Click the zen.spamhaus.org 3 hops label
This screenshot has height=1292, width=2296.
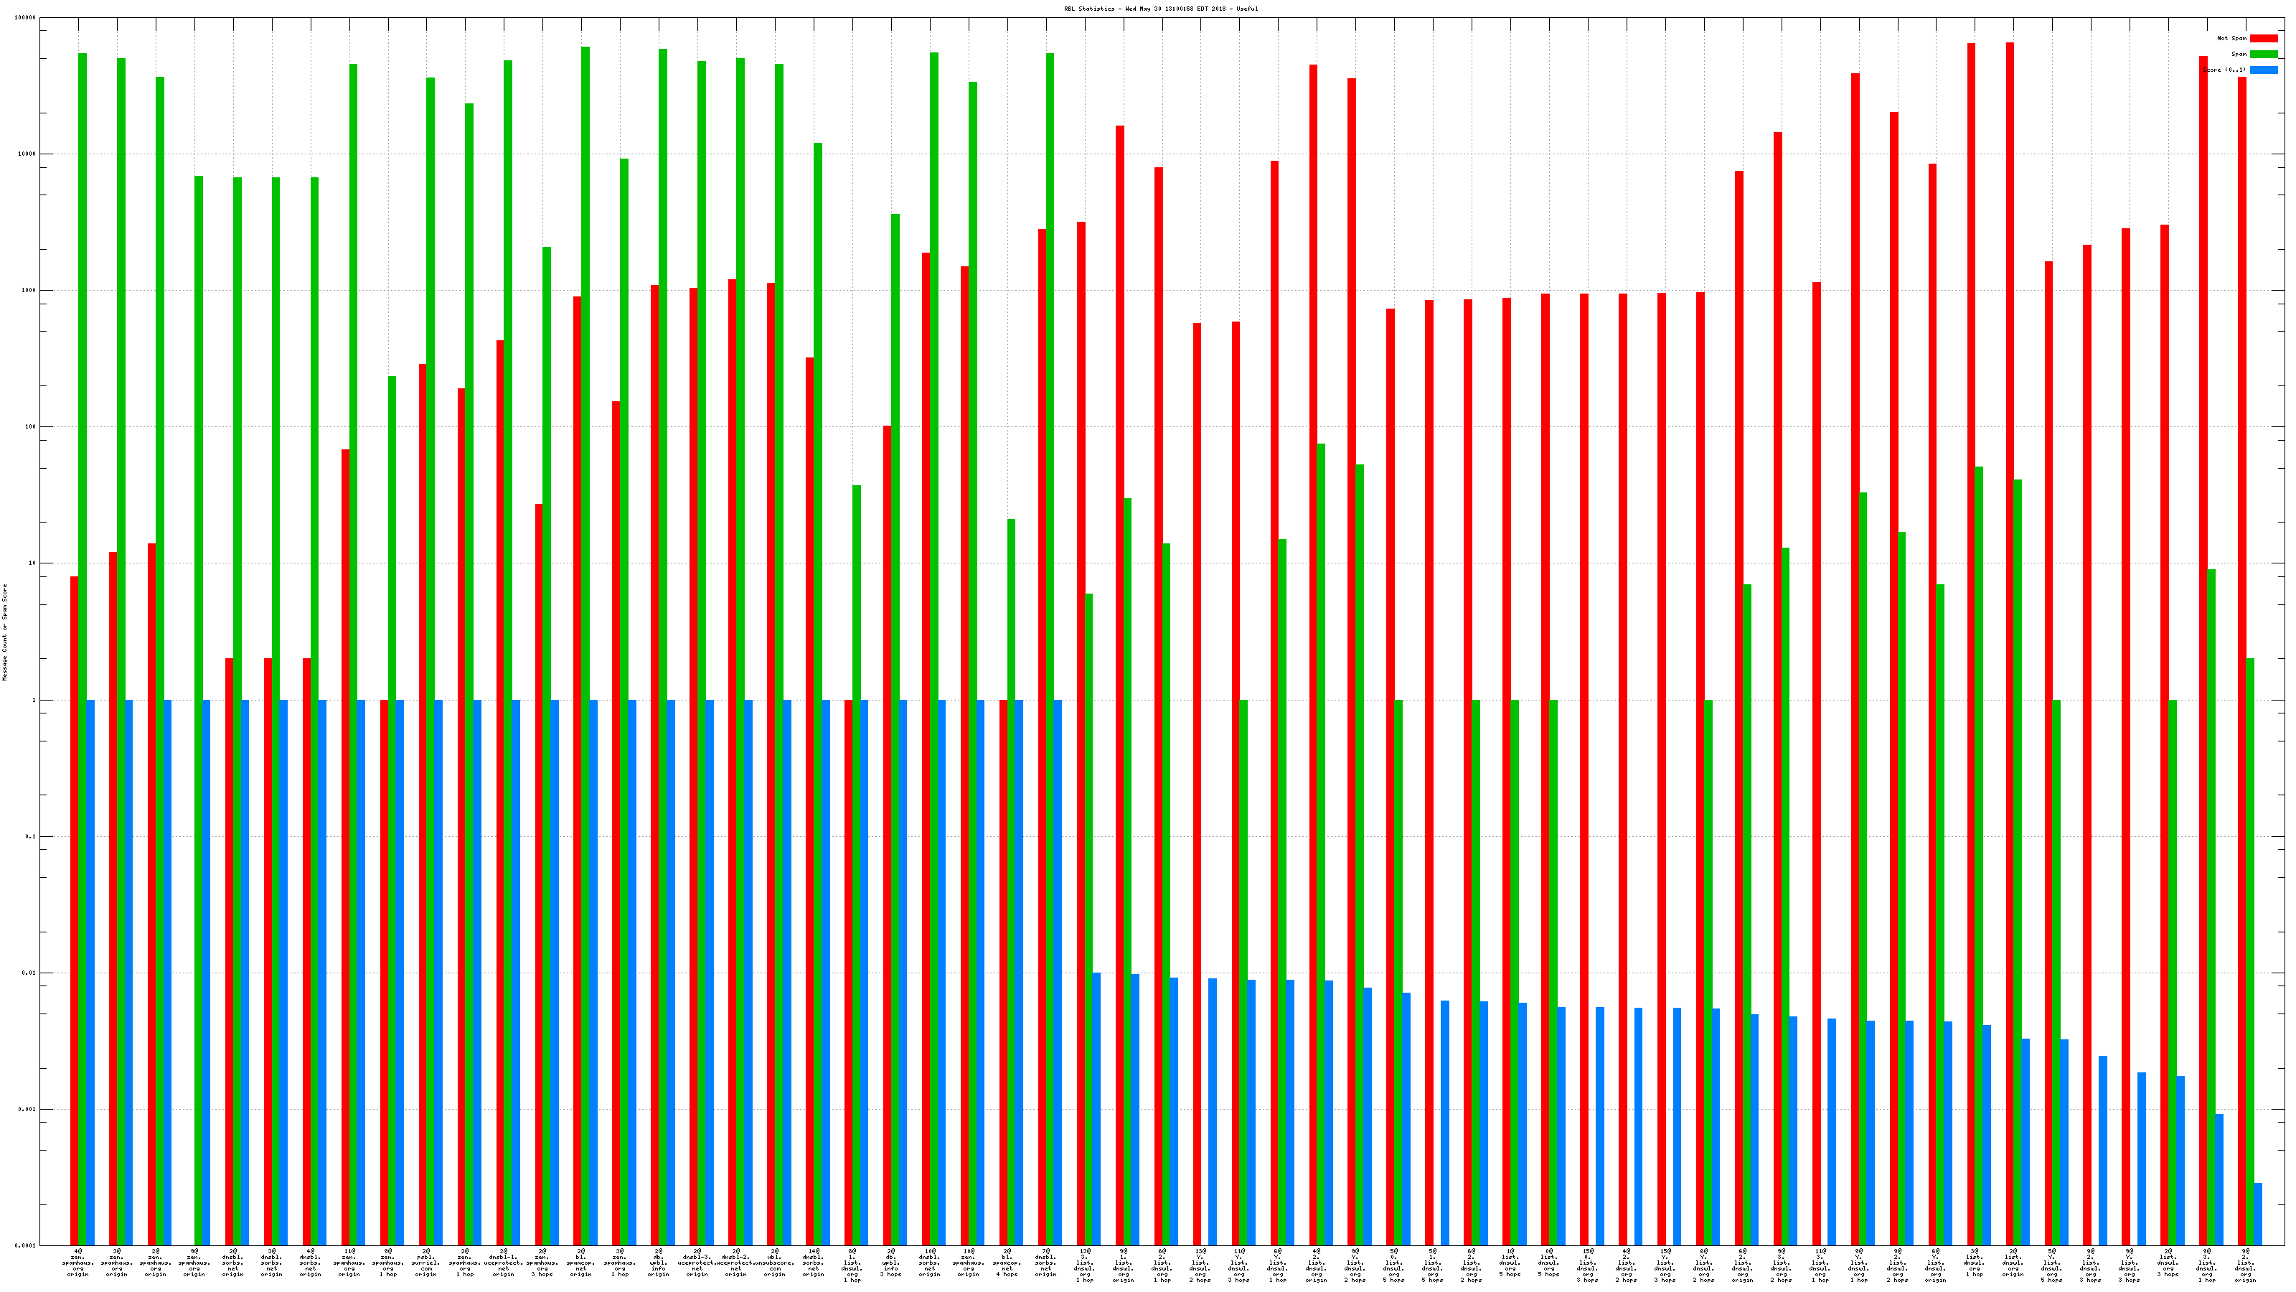click(542, 1263)
